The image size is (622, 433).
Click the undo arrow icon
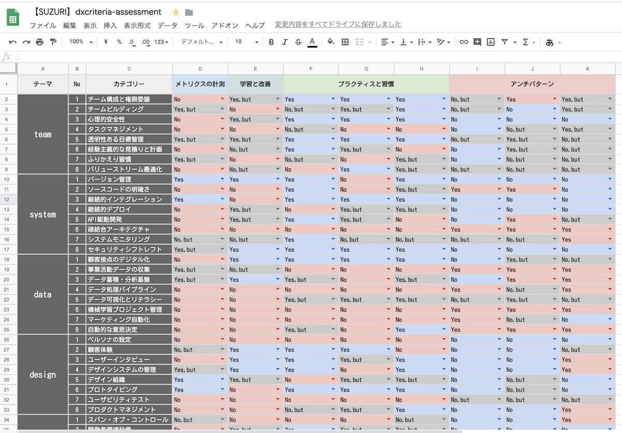(x=13, y=42)
